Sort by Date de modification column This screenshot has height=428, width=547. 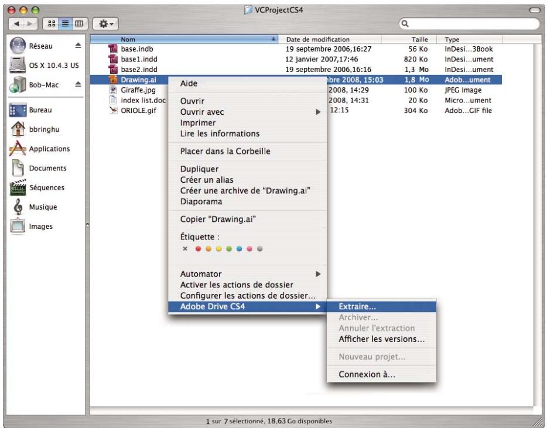click(x=330, y=39)
